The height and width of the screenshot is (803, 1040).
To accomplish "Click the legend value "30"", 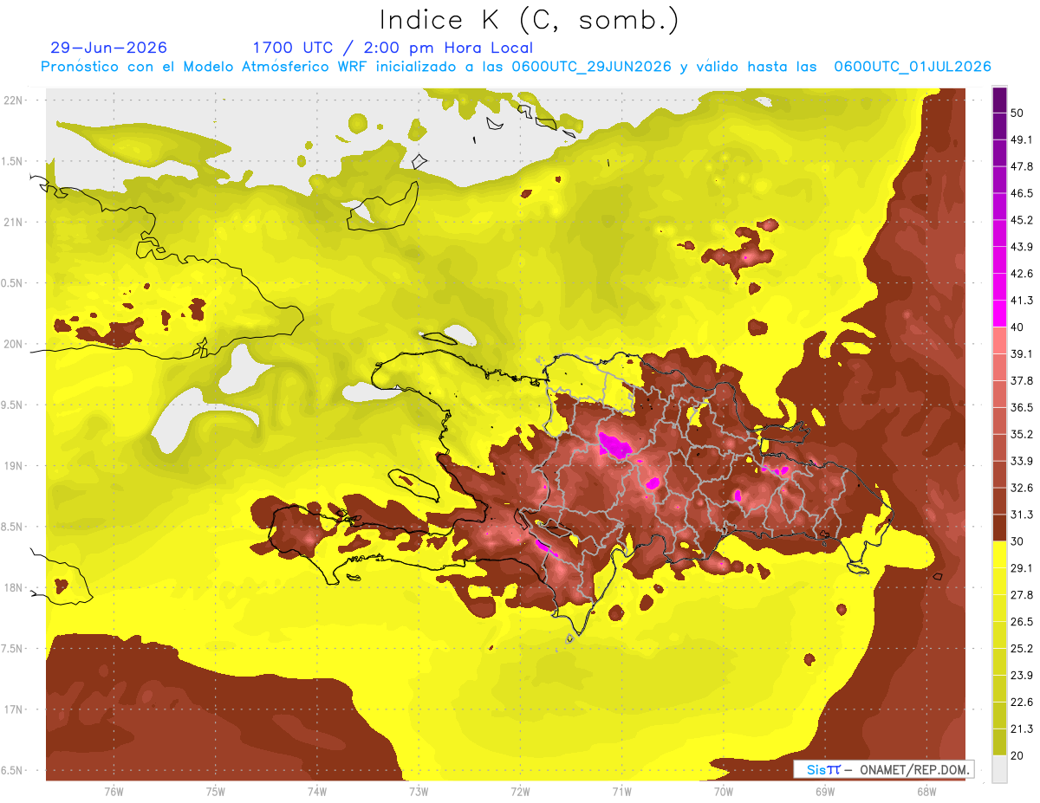I will 1018,541.
